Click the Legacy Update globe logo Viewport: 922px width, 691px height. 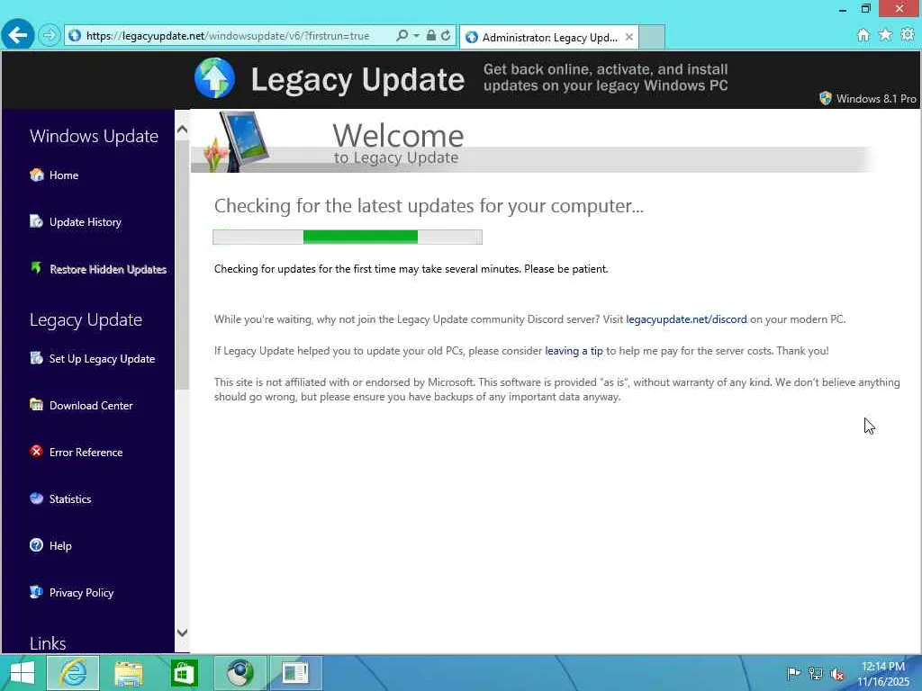click(214, 78)
